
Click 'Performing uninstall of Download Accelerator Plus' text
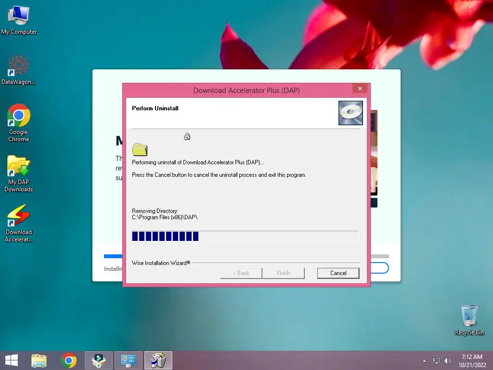pyautogui.click(x=198, y=162)
